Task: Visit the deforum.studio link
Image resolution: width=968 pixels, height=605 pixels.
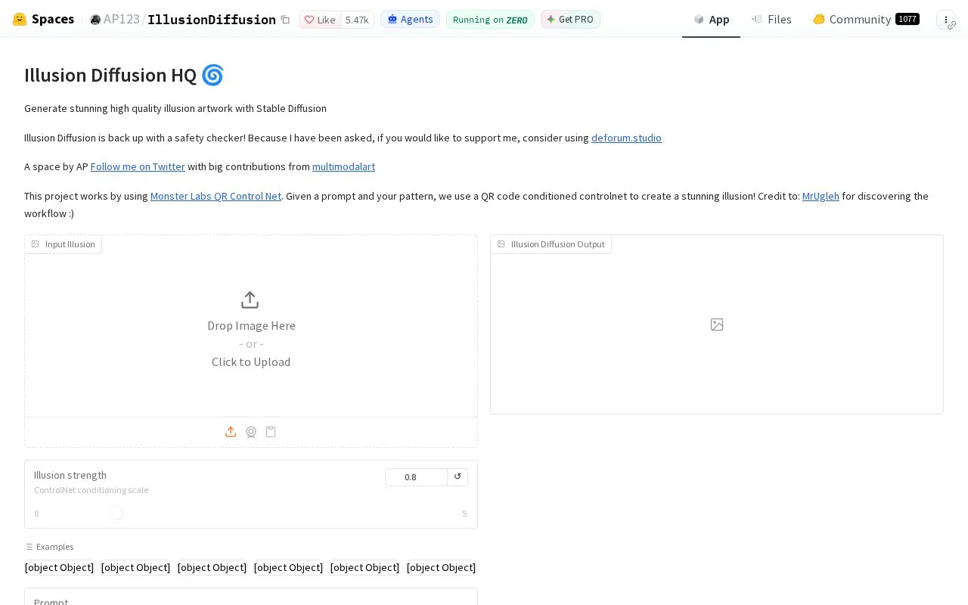Action: (x=626, y=138)
